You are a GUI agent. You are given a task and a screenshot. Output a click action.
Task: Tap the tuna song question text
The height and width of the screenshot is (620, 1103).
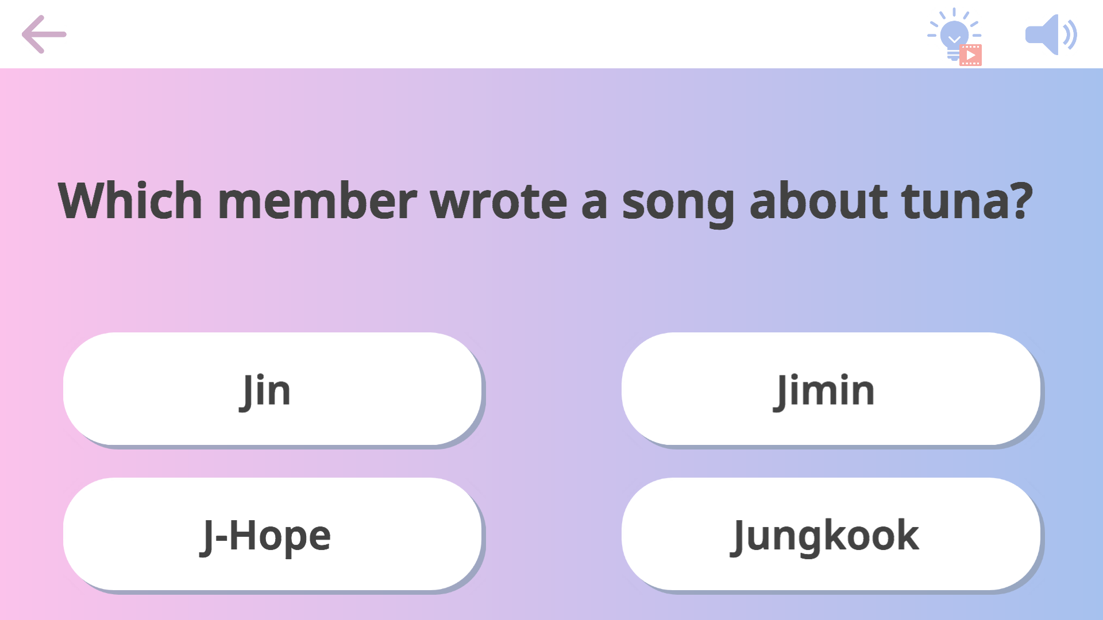point(545,201)
